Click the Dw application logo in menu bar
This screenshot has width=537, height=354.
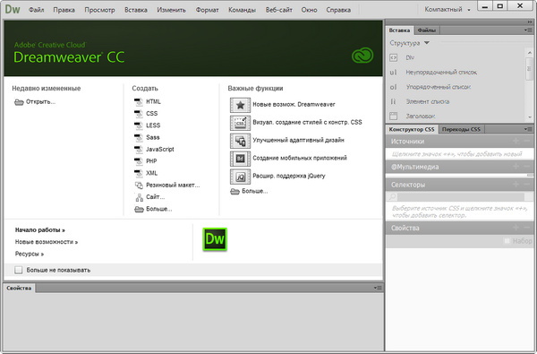click(13, 9)
